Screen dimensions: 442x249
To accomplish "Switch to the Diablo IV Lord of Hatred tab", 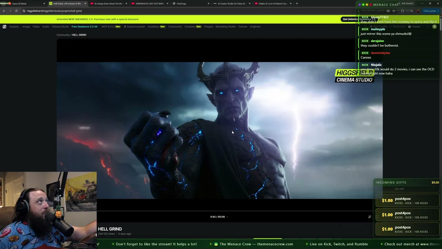I will pos(273,3).
